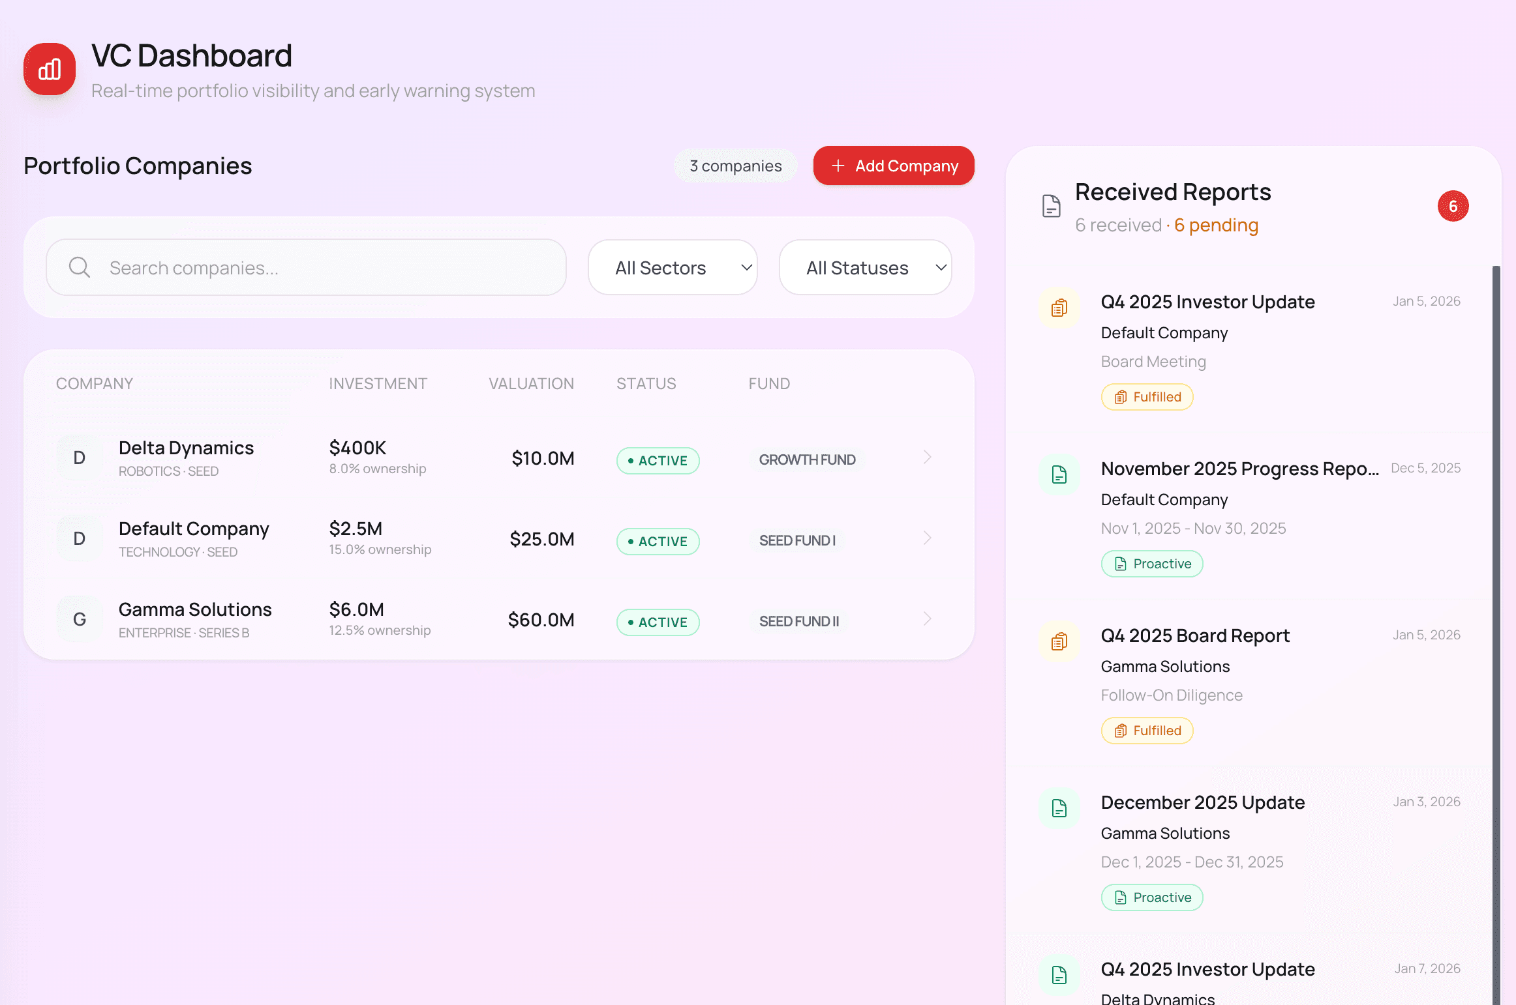Viewport: 1516px width, 1005px height.
Task: Click the clipboard icon beside Q4 2025 Board Report
Action: coord(1059,641)
